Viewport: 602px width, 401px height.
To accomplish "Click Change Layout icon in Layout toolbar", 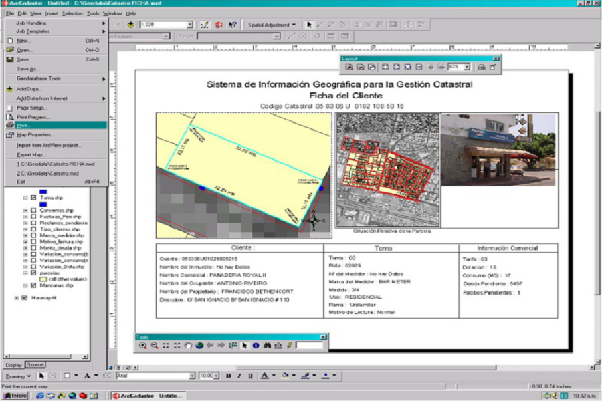I will (493, 67).
